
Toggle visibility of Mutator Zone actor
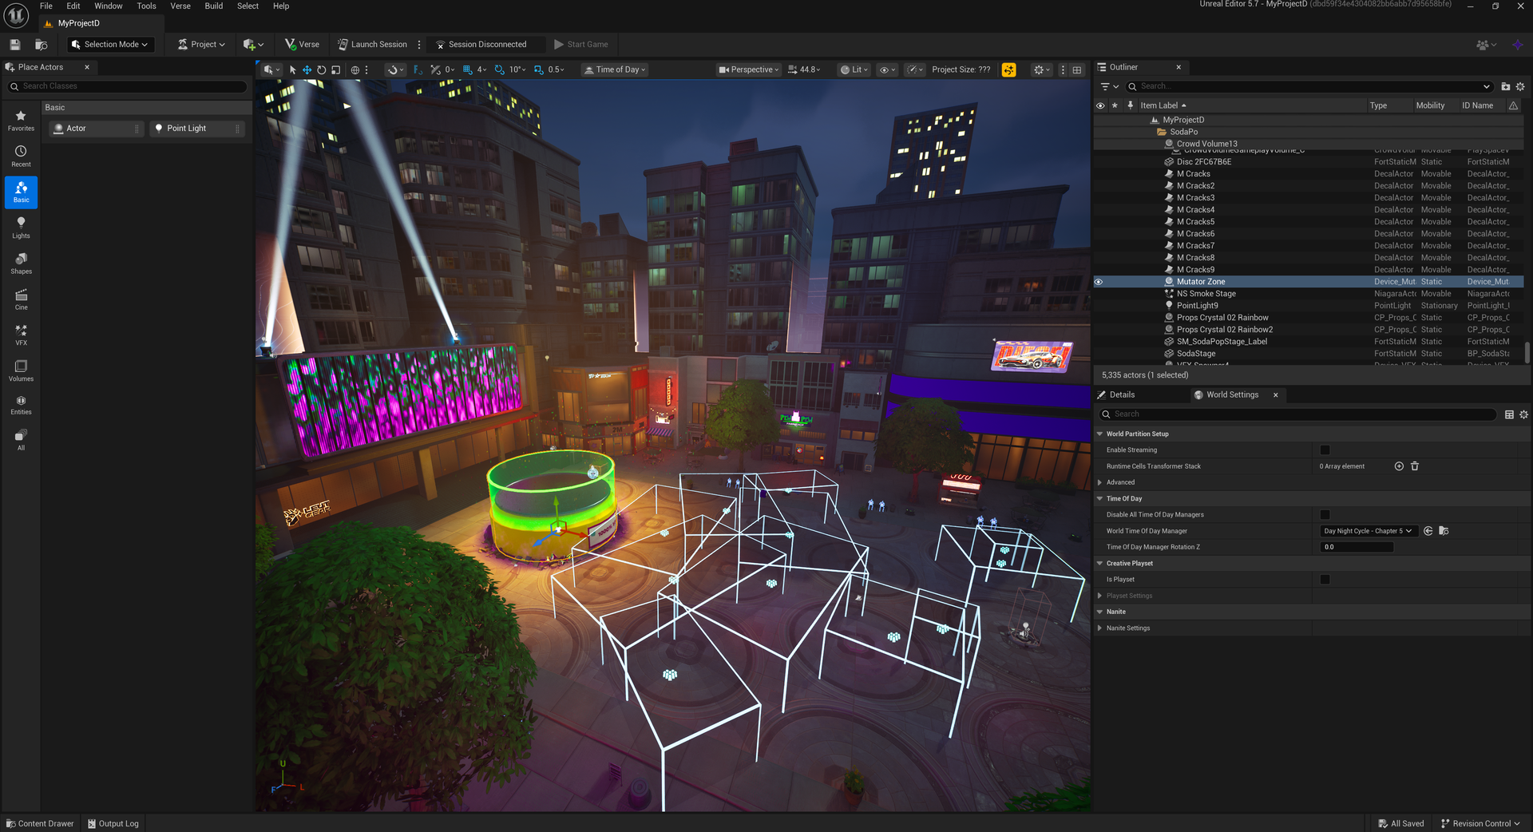[1099, 282]
